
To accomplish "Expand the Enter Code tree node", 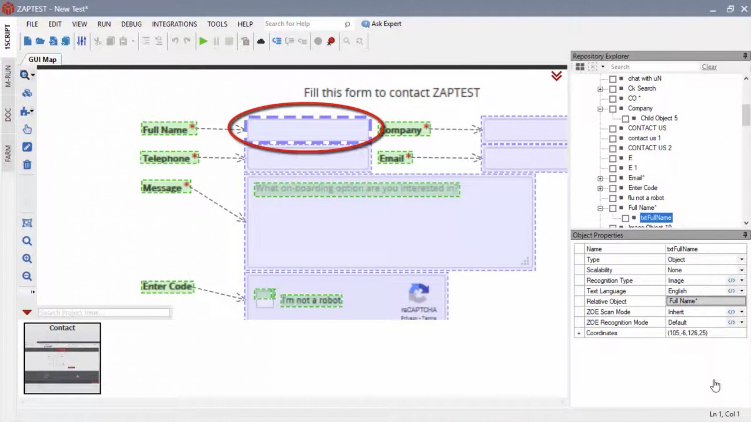I will click(600, 187).
